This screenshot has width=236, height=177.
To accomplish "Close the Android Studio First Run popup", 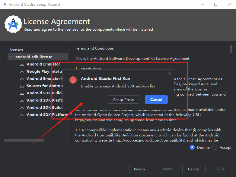I will pos(170,74).
